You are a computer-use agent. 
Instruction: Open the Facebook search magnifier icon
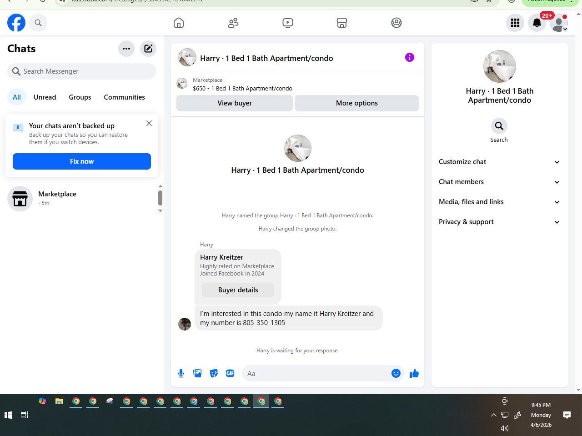point(38,23)
